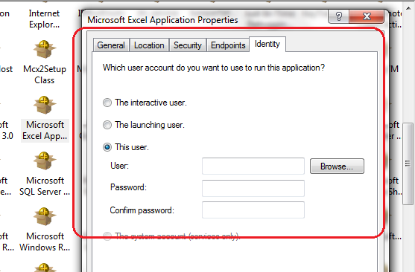
Task: Close the Excel Application Properties dialog
Action: (367, 16)
